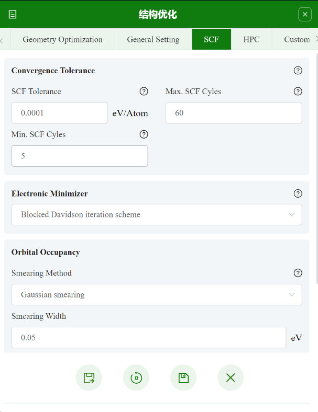Select the HPC tab

coord(251,39)
